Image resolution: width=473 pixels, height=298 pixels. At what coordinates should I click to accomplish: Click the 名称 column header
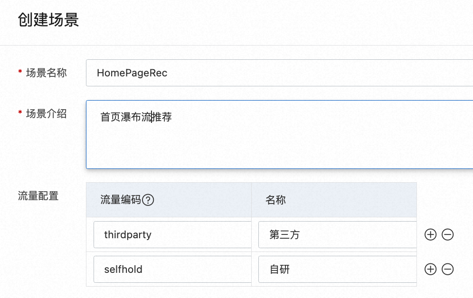pyautogui.click(x=275, y=200)
